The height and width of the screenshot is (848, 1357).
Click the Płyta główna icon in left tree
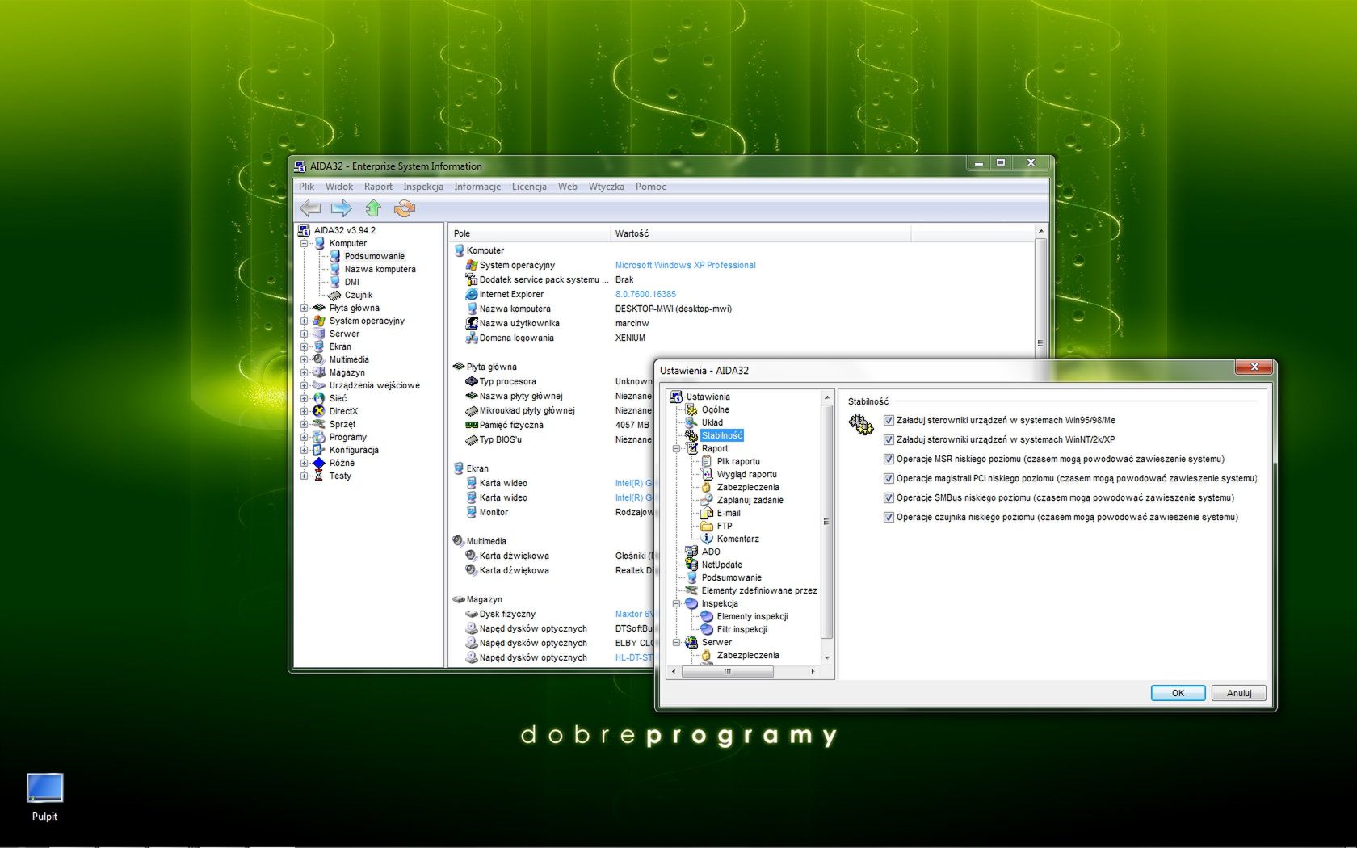tap(319, 308)
